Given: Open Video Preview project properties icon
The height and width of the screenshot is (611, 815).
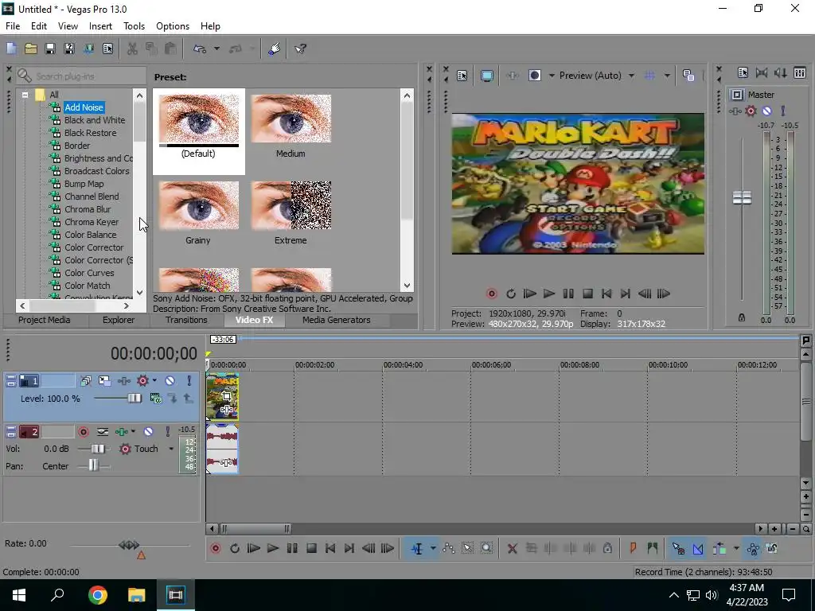Looking at the screenshot, I should click(x=462, y=76).
